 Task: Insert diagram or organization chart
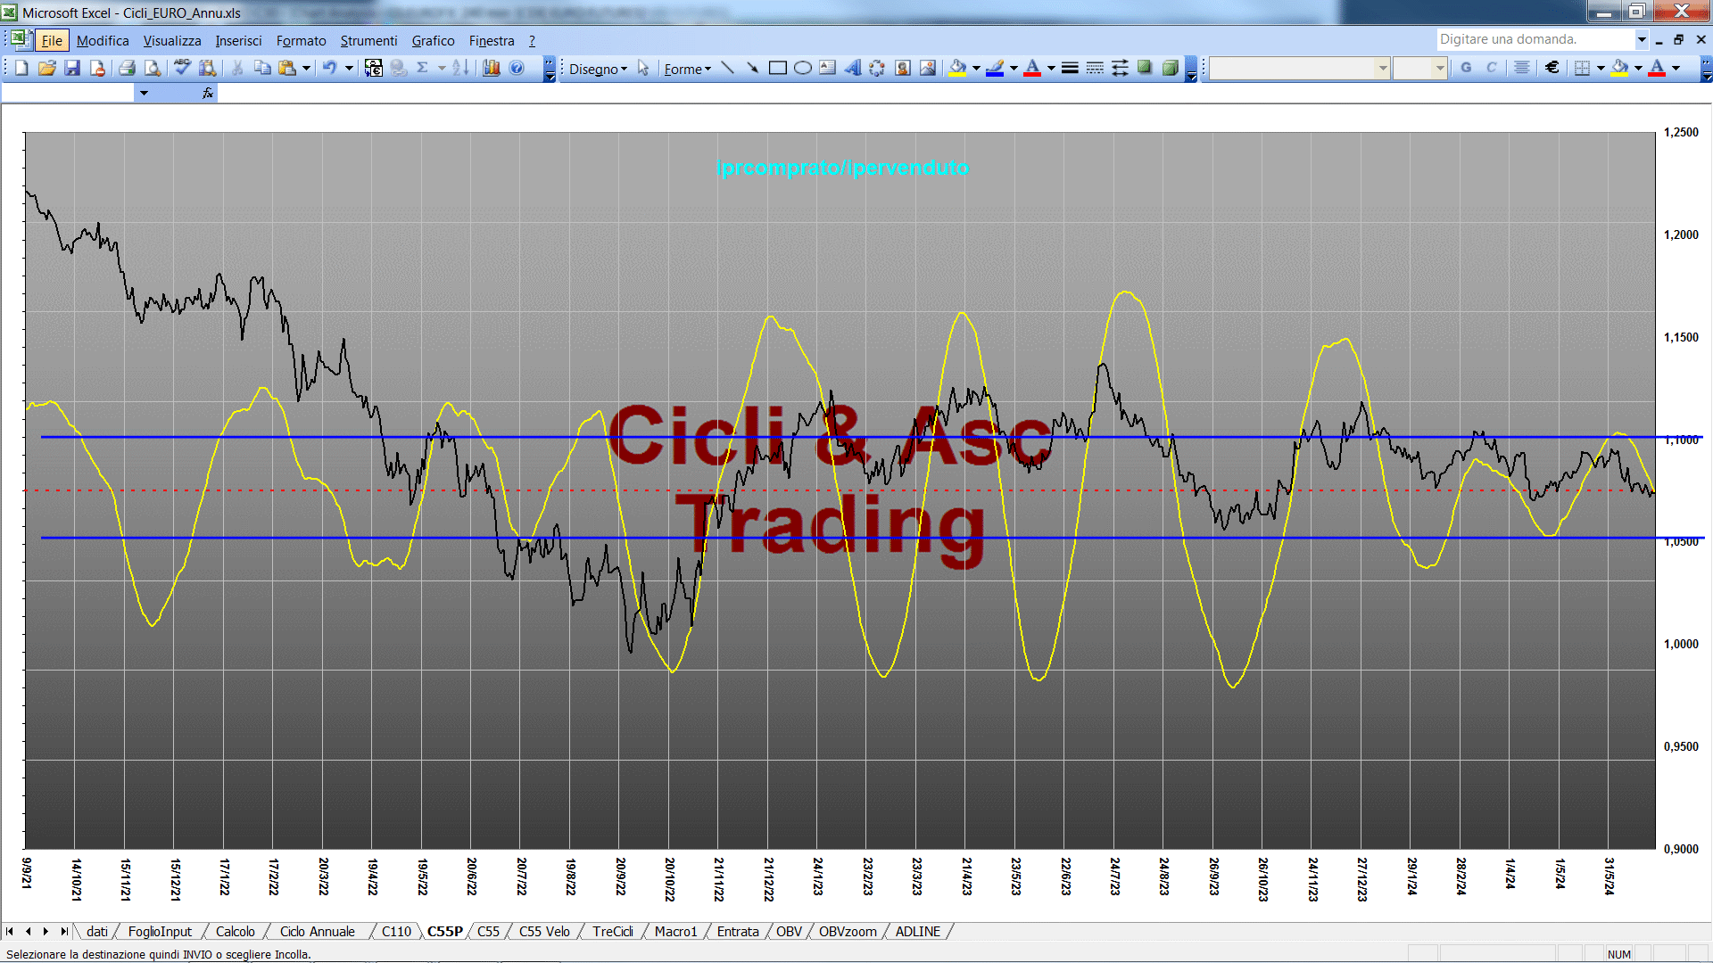pyautogui.click(x=878, y=69)
